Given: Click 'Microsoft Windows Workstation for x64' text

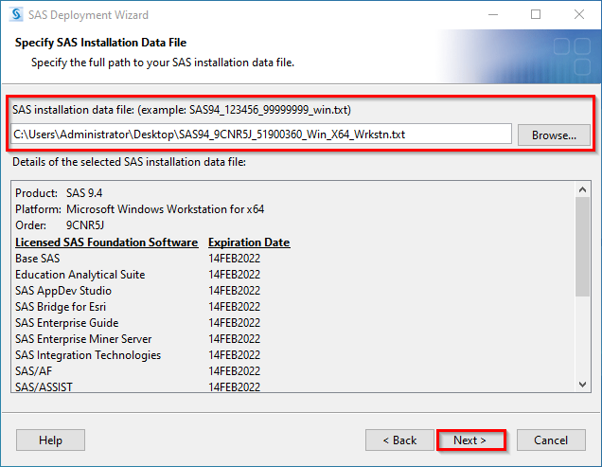Looking at the screenshot, I should coord(165,209).
